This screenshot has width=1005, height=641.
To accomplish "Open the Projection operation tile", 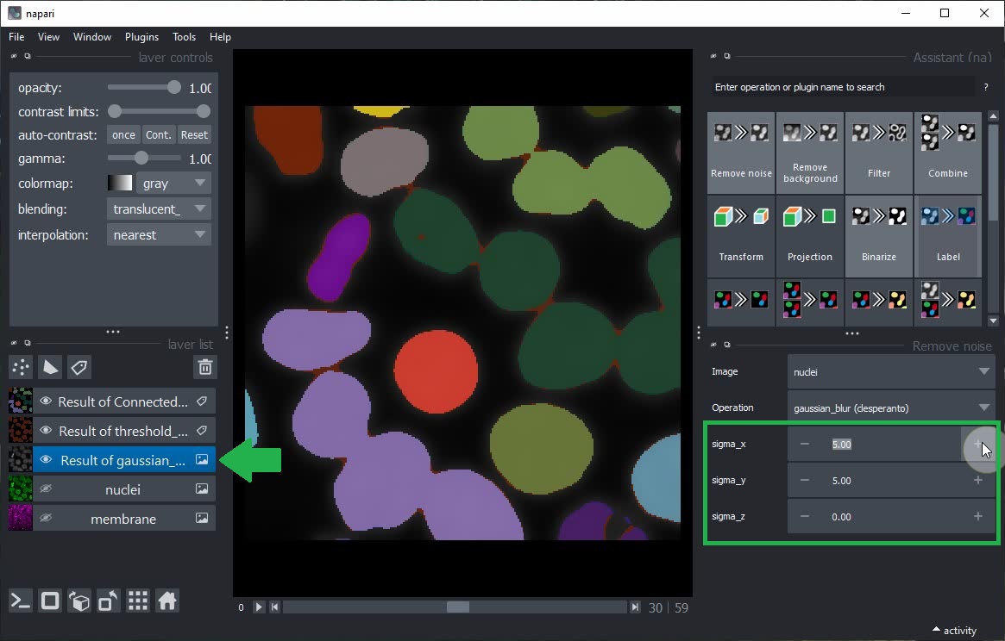I will pyautogui.click(x=809, y=235).
